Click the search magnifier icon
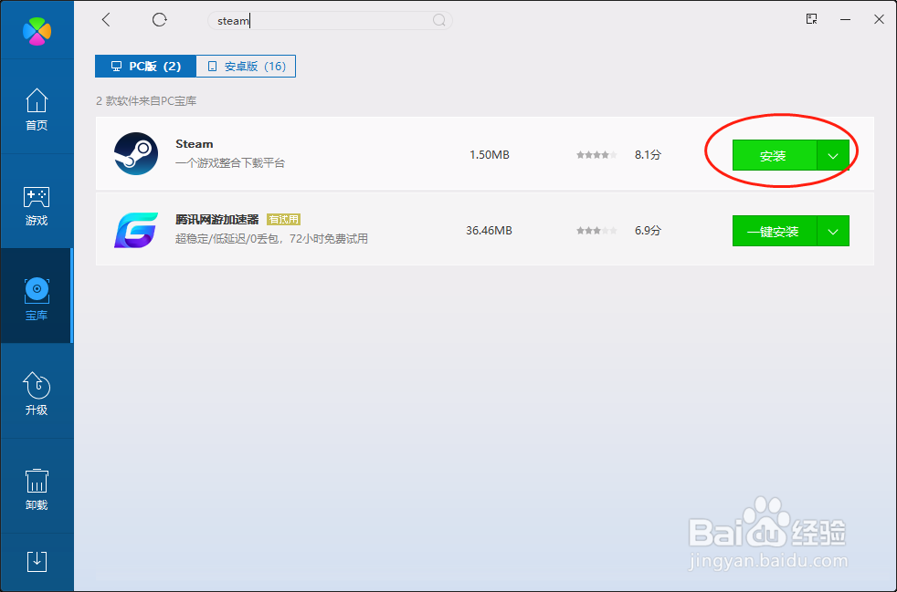 point(438,21)
